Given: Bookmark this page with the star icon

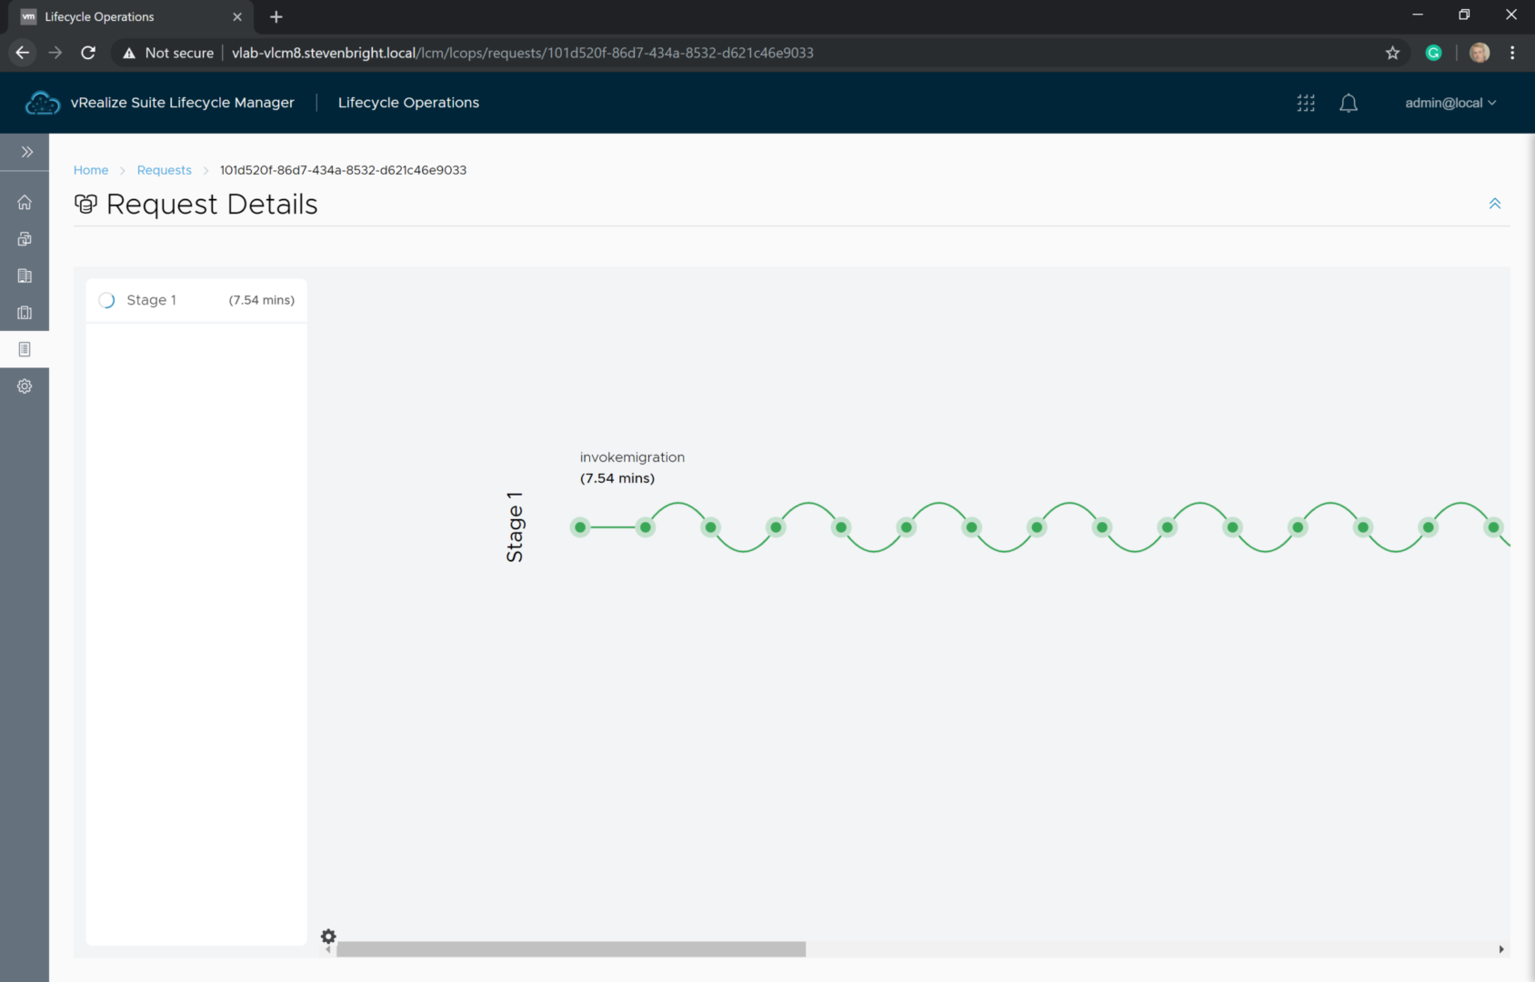Looking at the screenshot, I should tap(1391, 53).
